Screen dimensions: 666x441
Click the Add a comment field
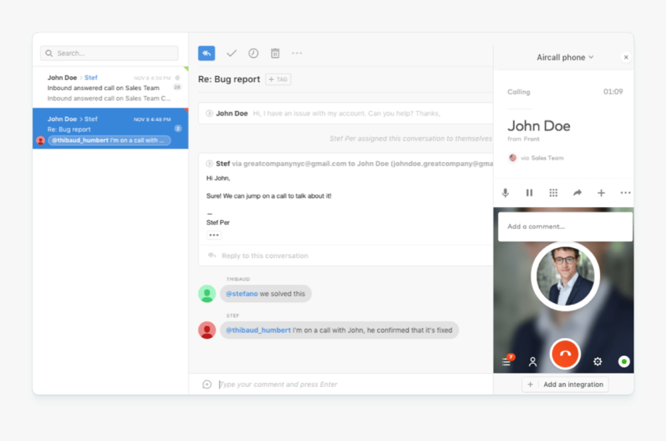565,226
